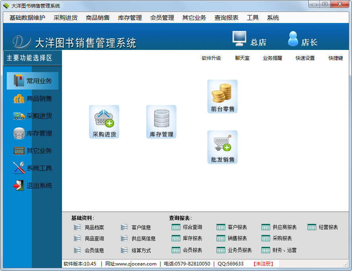Click the 店长 user avatar icon
The height and width of the screenshot is (271, 352).
point(293,38)
